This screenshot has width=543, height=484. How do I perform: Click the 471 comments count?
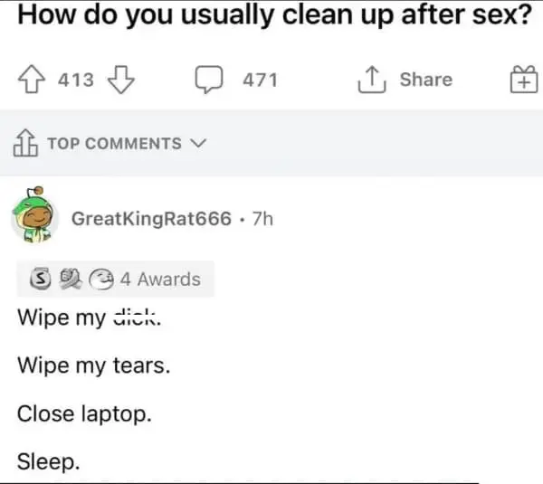tap(261, 80)
